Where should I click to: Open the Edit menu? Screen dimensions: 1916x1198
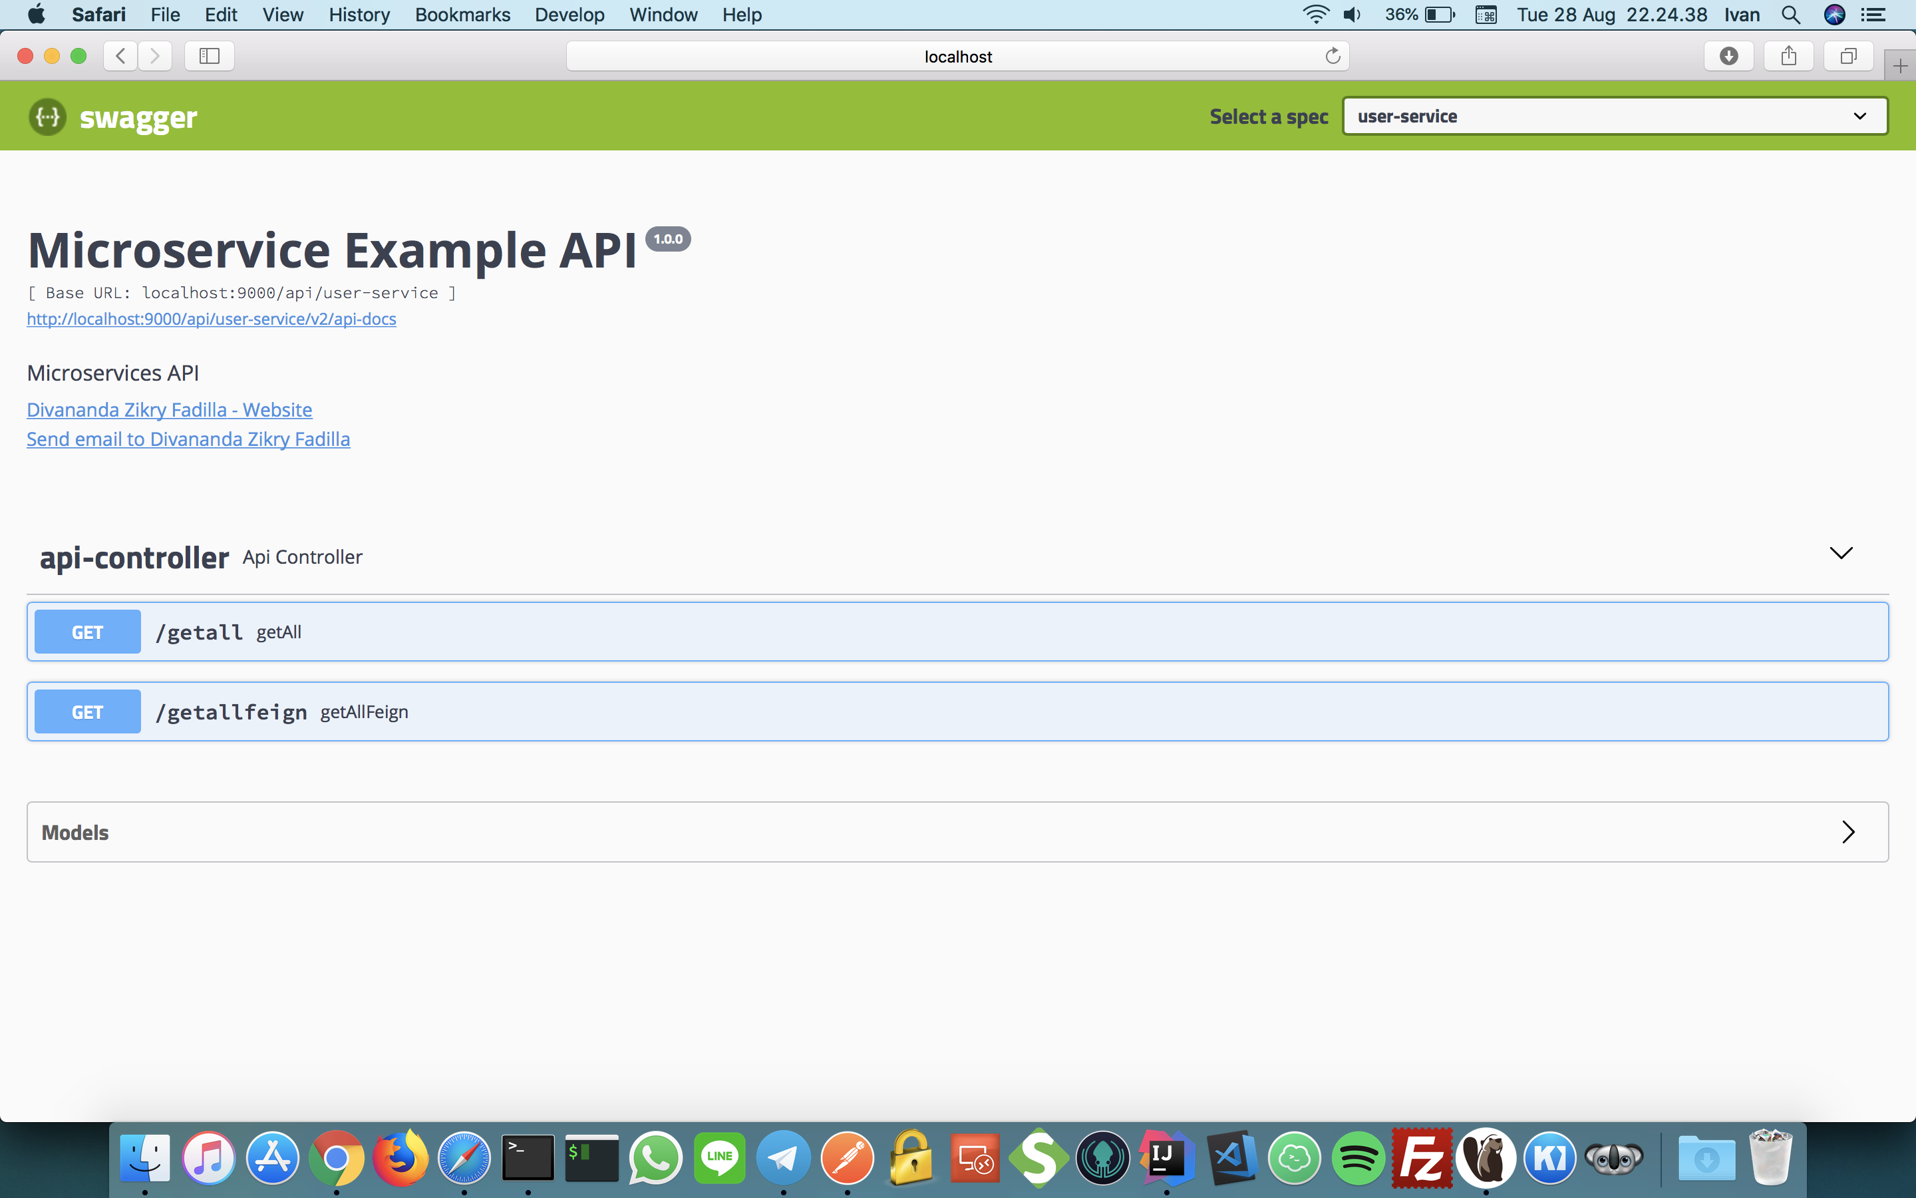[221, 14]
